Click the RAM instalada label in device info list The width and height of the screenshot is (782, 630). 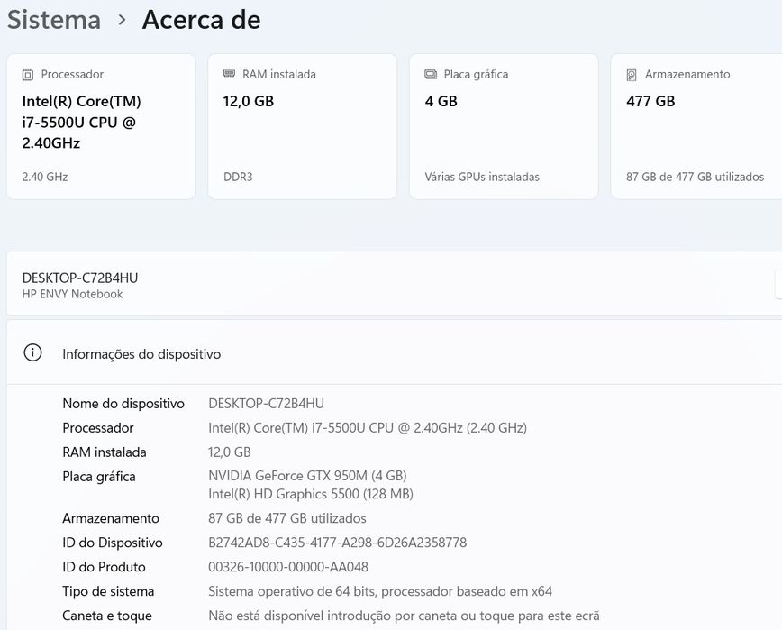pos(105,452)
